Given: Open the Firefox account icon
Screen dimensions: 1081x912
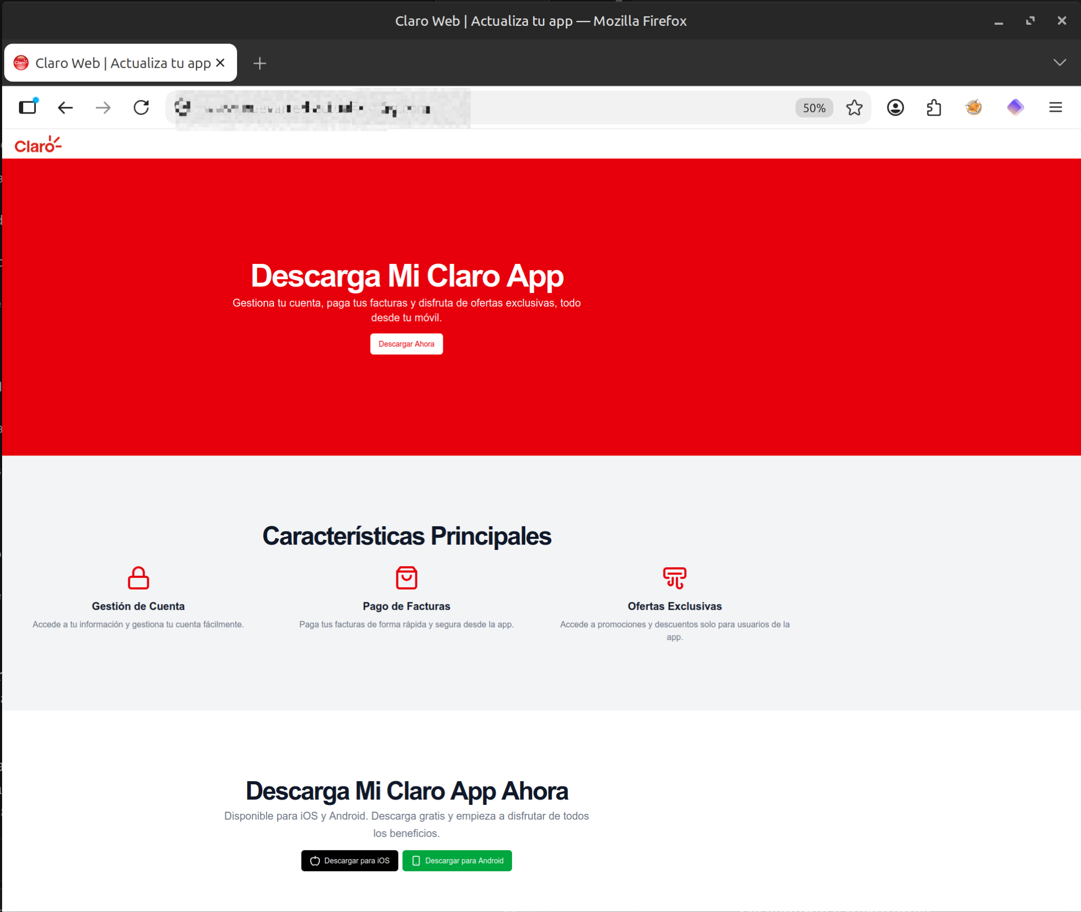Looking at the screenshot, I should coord(895,108).
